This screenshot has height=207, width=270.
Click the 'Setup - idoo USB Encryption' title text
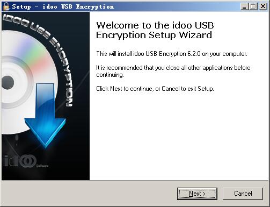[63, 6]
